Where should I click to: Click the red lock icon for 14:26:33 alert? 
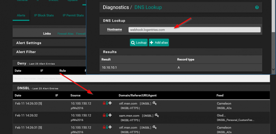pyautogui.click(x=104, y=103)
